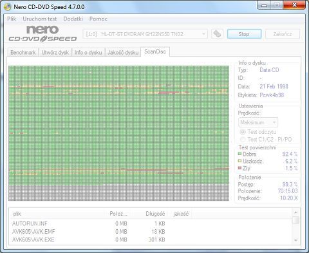Viewport: 309px width, 253px height.
Task: Select the Test odczytu radio button
Action: click(243, 132)
